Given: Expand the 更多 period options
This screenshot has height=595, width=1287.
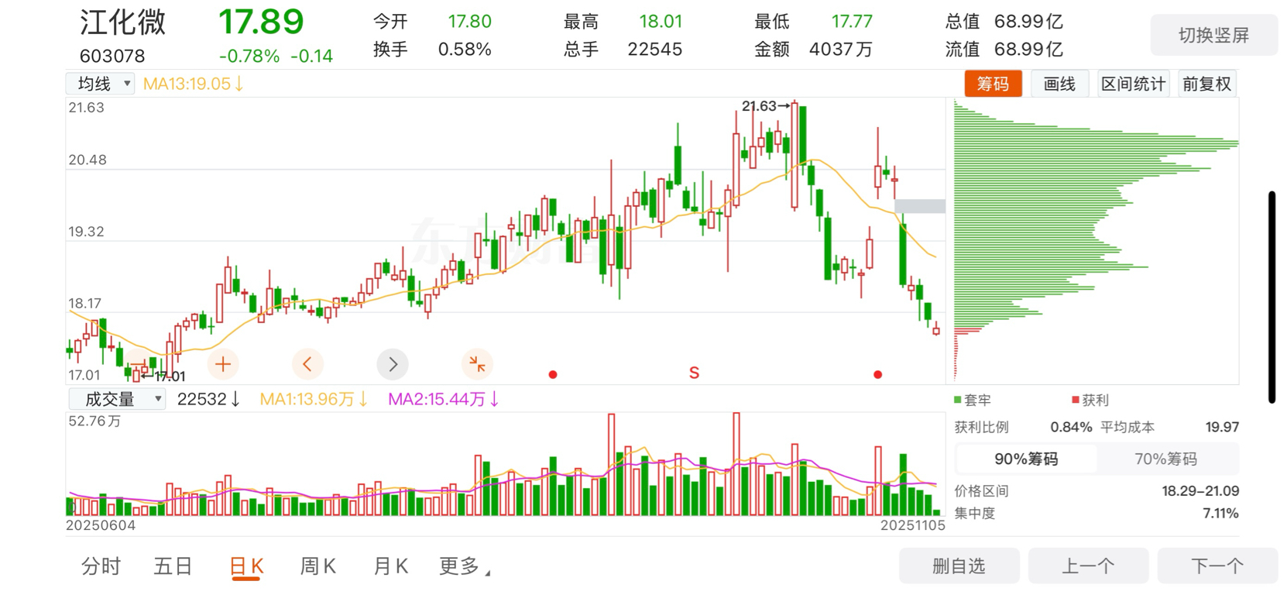Looking at the screenshot, I should click(x=465, y=566).
